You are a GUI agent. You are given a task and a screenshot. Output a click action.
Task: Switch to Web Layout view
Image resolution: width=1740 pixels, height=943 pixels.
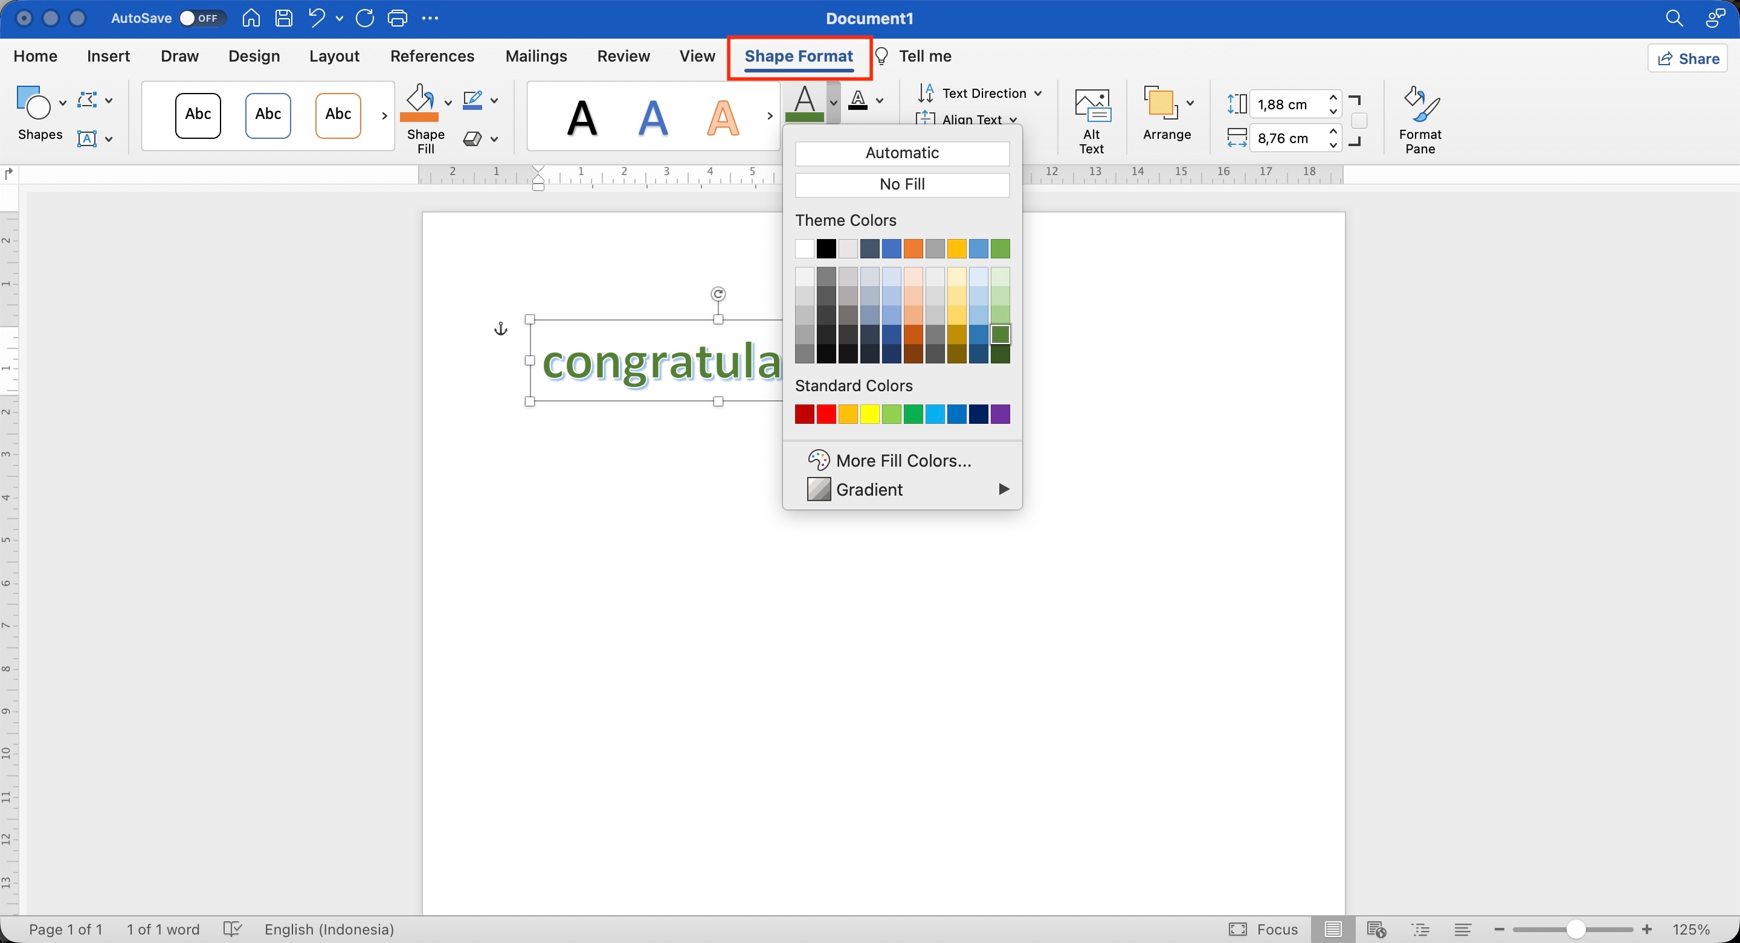pos(1376,930)
